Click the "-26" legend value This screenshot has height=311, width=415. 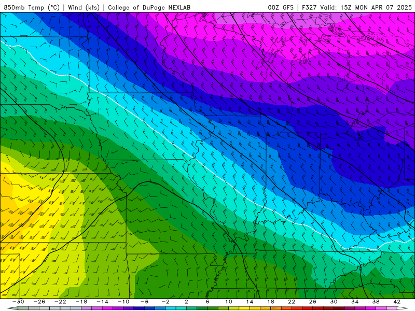[x=39, y=302]
